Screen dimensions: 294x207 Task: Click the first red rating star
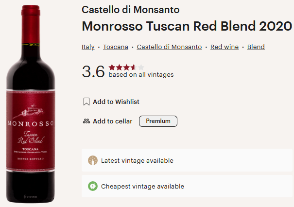click(112, 67)
